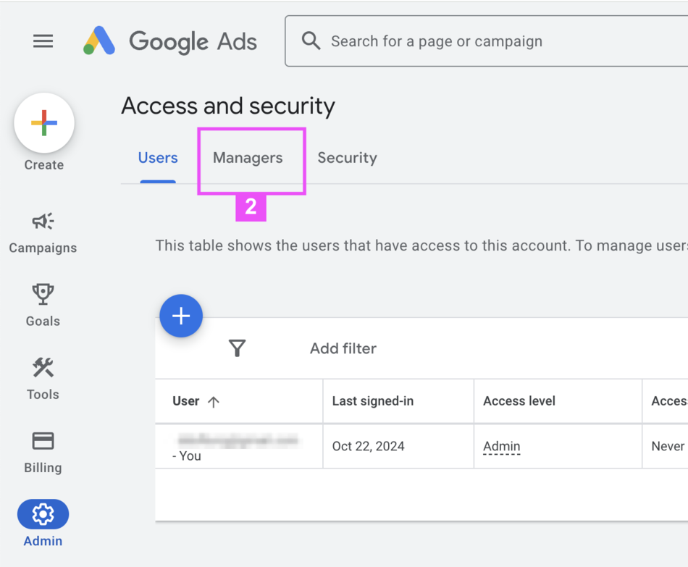Click the Google Ads logo
Screen dimensions: 688x567
tap(171, 41)
